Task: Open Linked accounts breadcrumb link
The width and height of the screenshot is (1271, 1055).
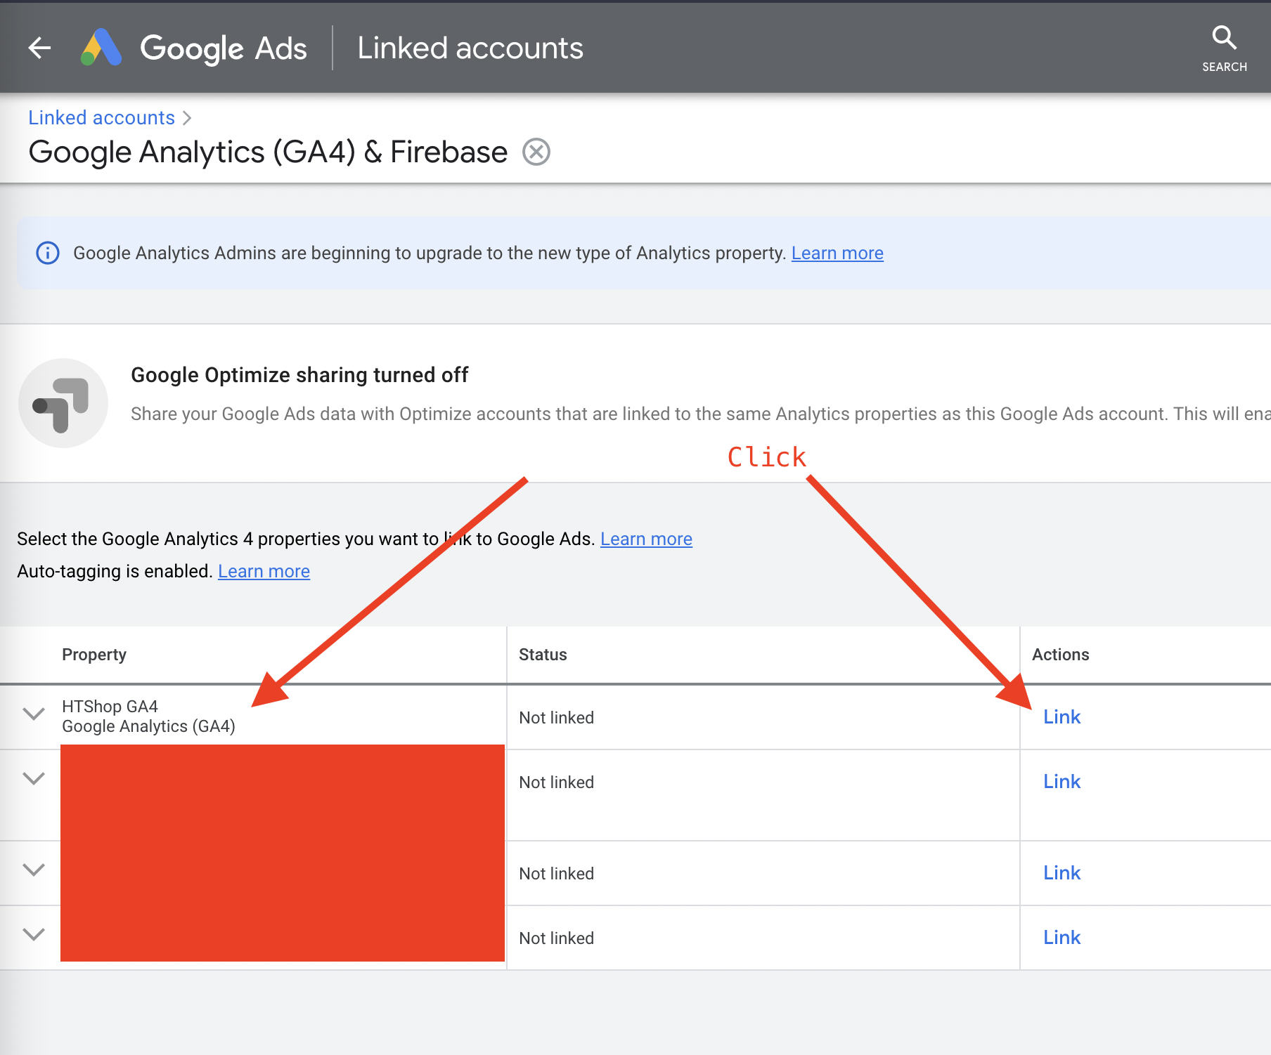Action: [101, 117]
